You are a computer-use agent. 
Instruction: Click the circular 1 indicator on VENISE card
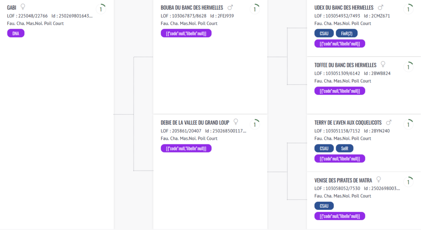[x=408, y=182]
